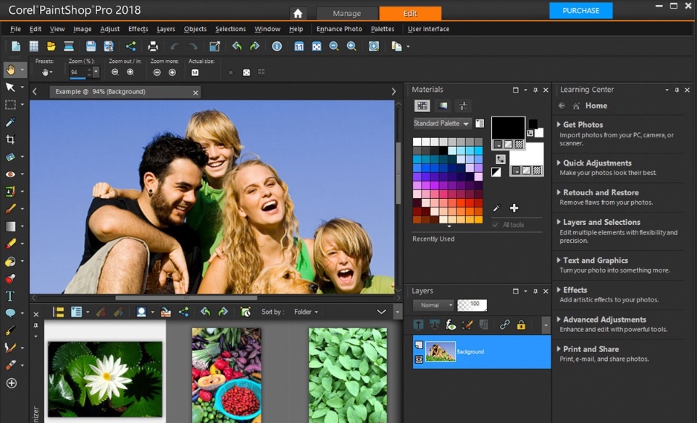The width and height of the screenshot is (697, 423).
Task: Click the Share icon in the main toolbar
Action: [130, 46]
